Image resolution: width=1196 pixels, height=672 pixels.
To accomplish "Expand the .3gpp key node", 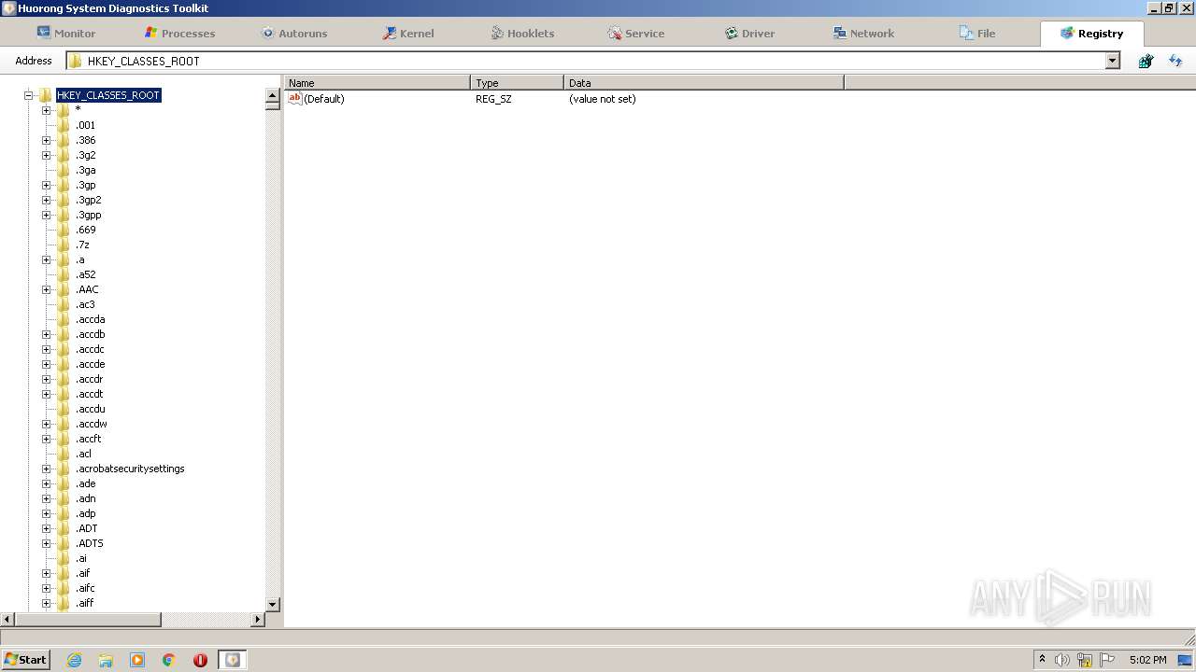I will (x=46, y=215).
